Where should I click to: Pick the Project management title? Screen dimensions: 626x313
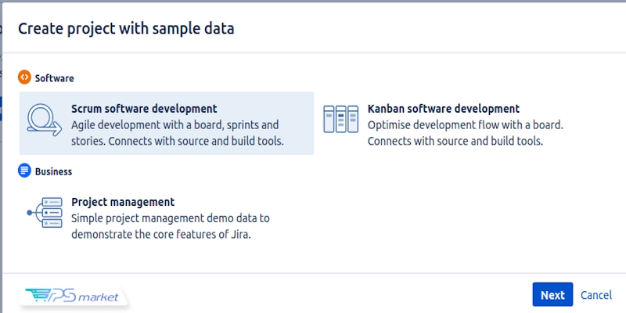pyautogui.click(x=123, y=202)
